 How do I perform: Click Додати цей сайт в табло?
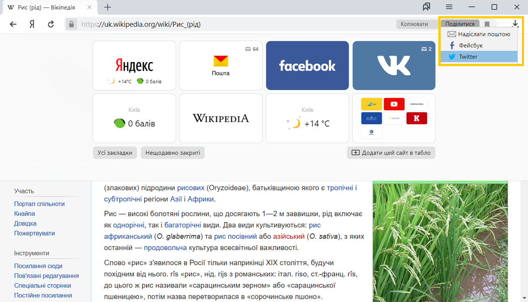(x=391, y=153)
